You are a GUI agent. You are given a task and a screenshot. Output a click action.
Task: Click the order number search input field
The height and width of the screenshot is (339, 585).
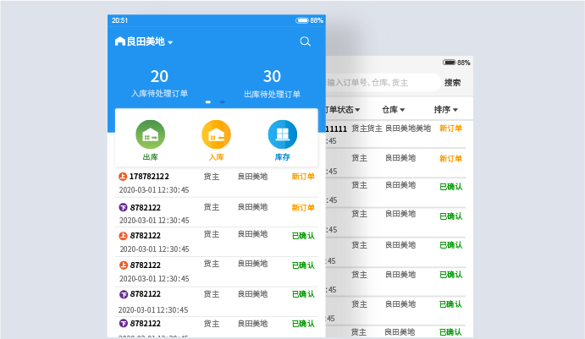pos(381,83)
